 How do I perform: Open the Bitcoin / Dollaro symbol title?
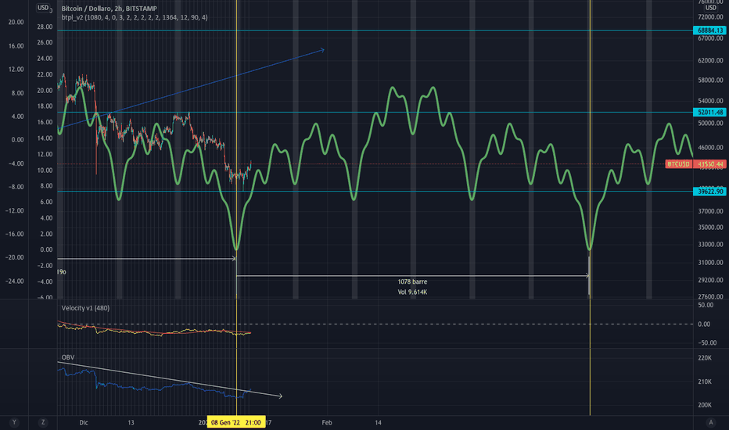click(109, 9)
